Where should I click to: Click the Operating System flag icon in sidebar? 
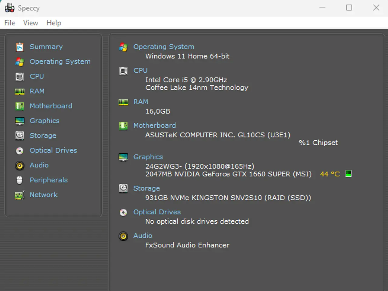pyautogui.click(x=20, y=62)
